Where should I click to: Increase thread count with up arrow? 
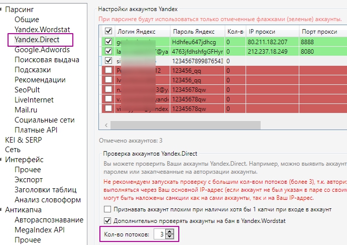[x=169, y=231]
